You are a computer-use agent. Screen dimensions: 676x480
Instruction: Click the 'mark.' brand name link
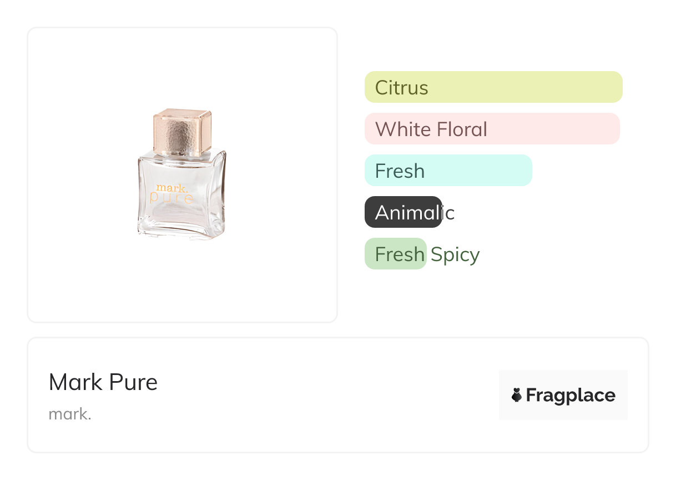tap(70, 414)
